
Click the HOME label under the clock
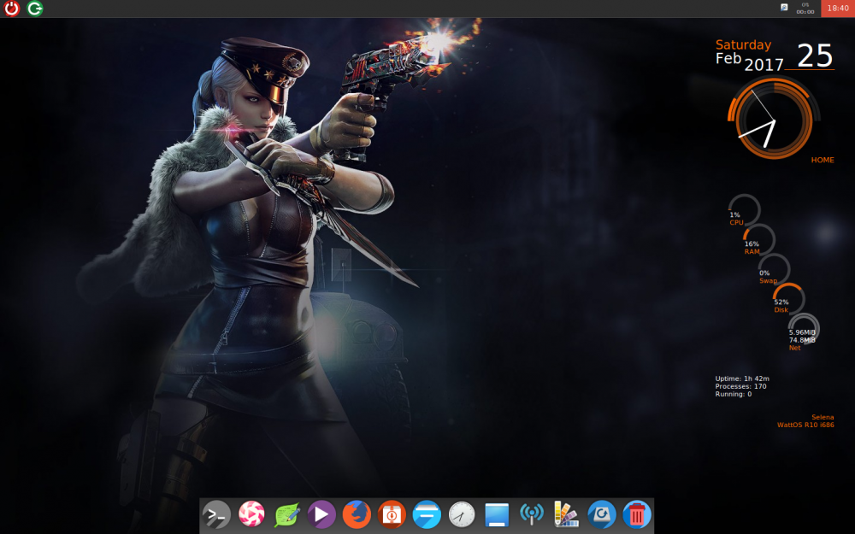click(823, 160)
